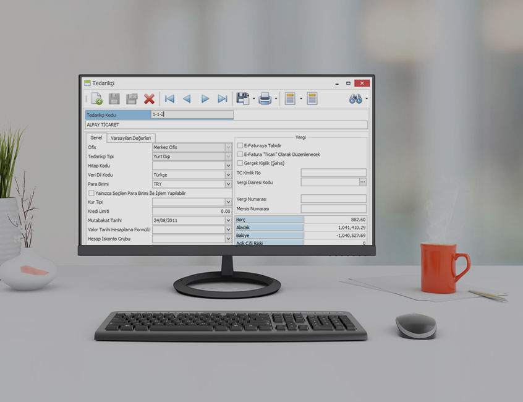Toggle Yalnızca Seçilen Para Birimi checkbox
Screen dimensions: 523x402
click(x=91, y=193)
